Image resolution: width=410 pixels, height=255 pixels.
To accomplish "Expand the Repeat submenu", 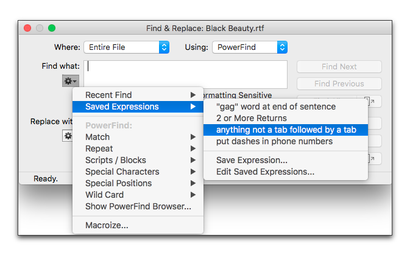I will point(138,148).
